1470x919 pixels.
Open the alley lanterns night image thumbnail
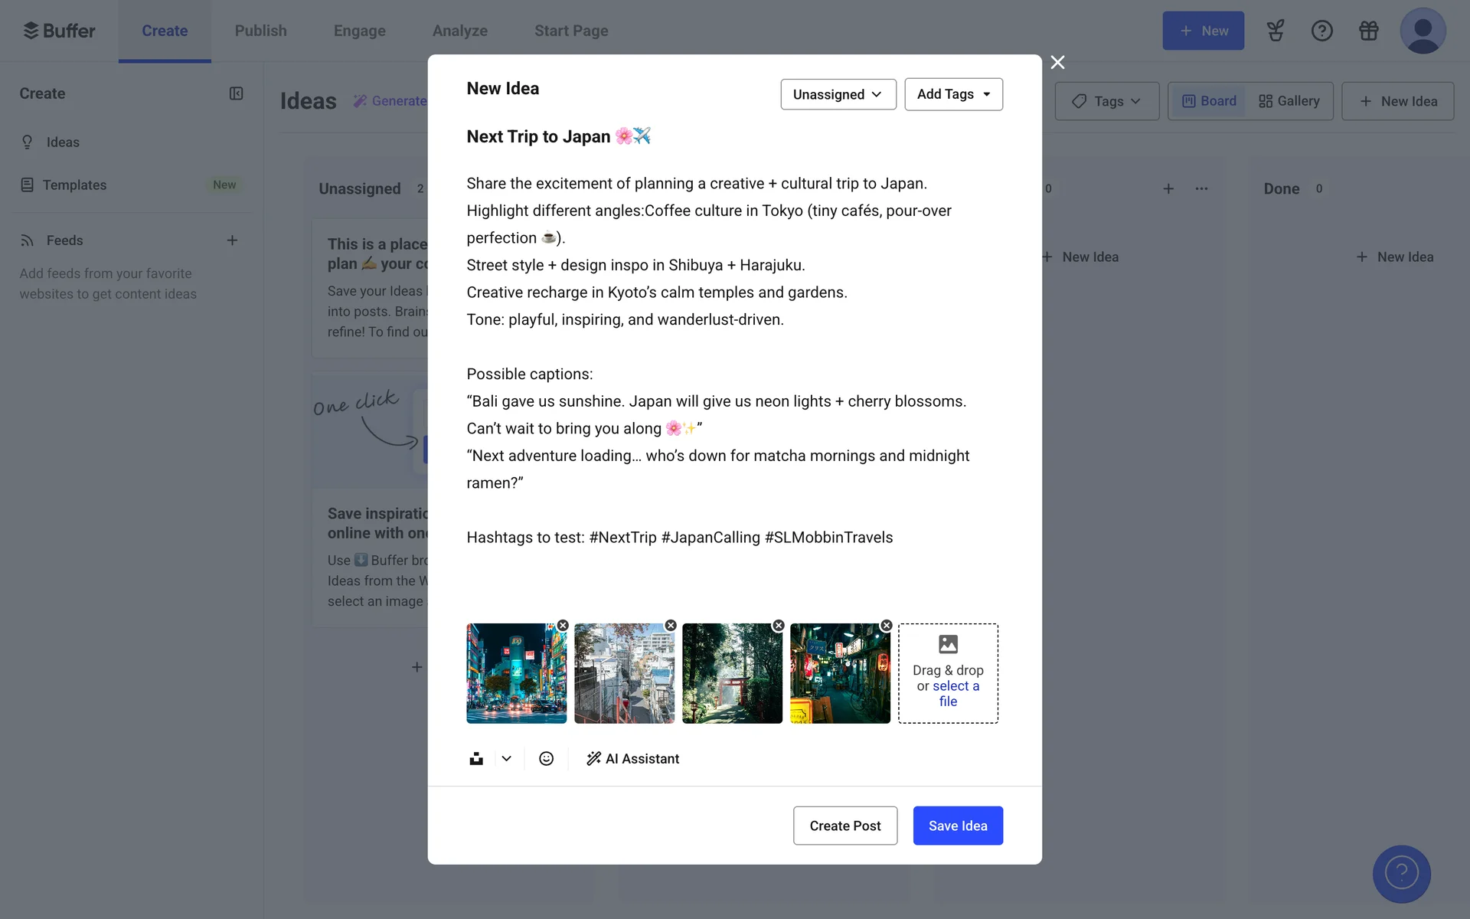839,674
